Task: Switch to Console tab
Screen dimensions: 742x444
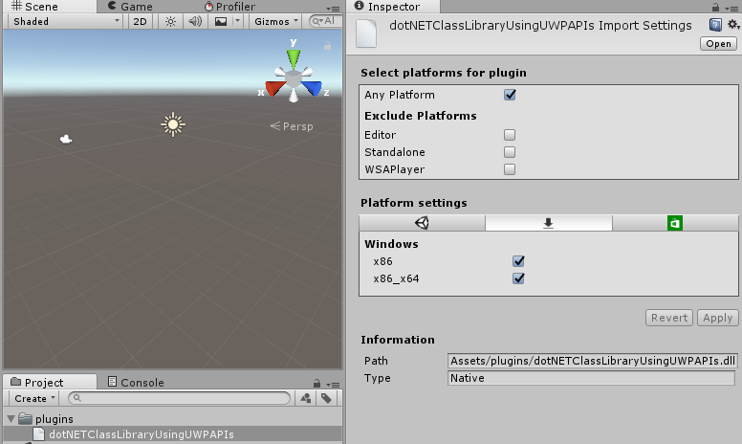Action: tap(136, 382)
